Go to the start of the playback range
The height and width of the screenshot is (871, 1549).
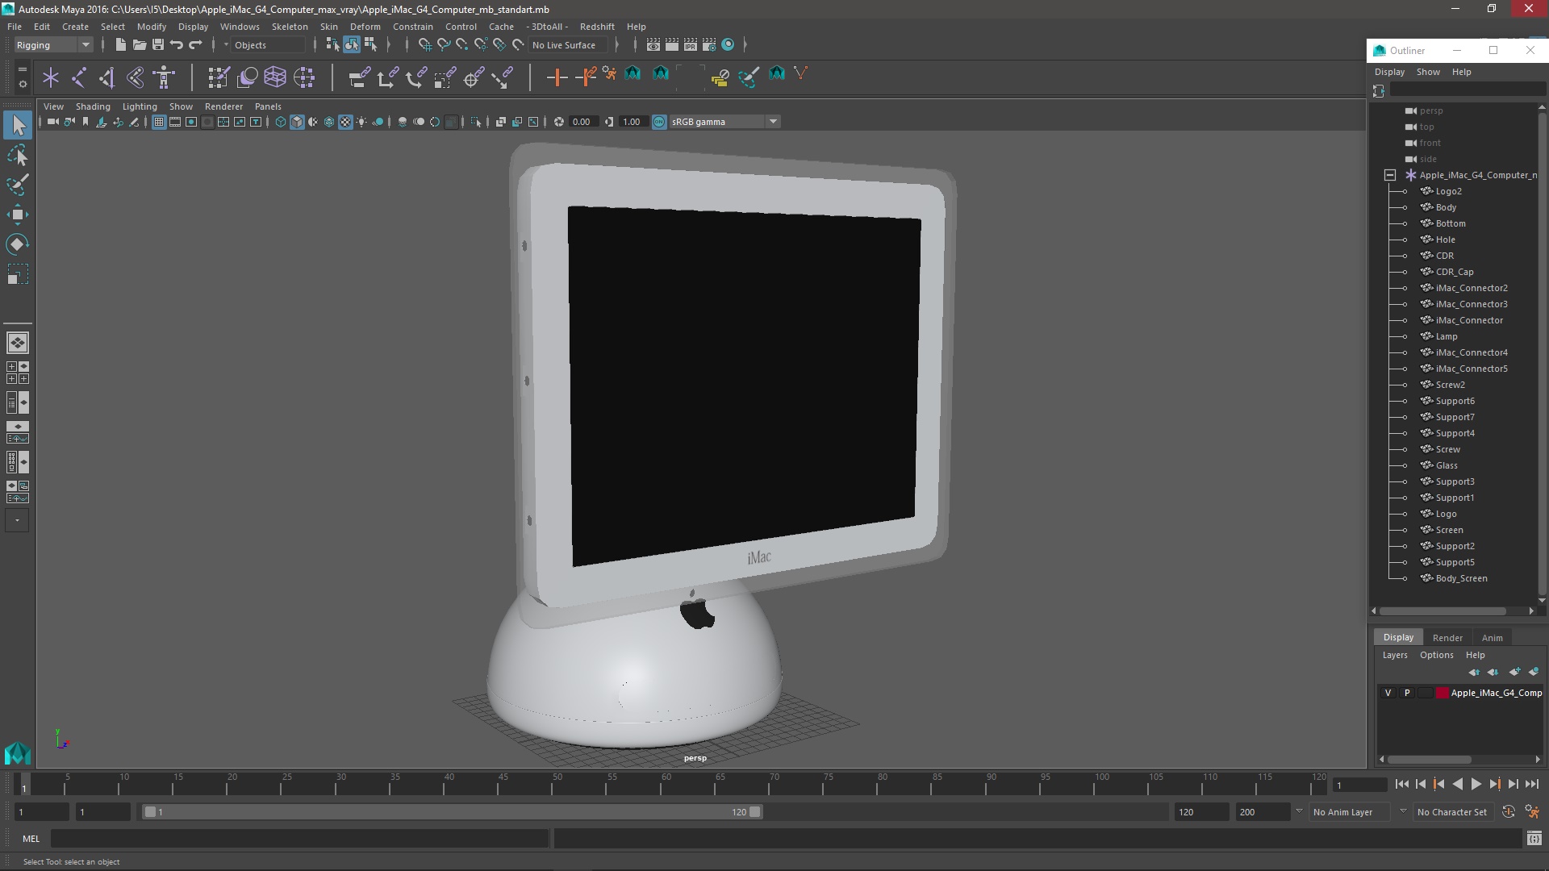click(x=1401, y=784)
